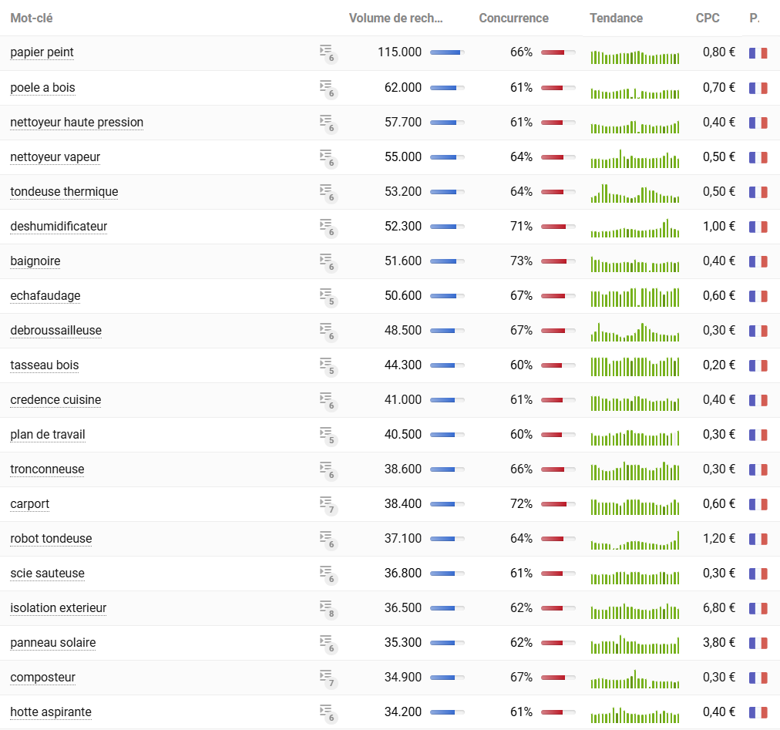Open the list icon for plan de travail
Screen dimensions: 780x730
point(327,435)
